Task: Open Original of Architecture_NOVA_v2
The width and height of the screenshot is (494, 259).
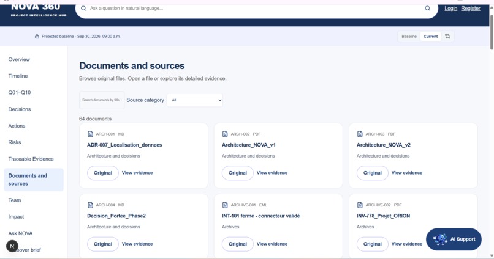Action: pyautogui.click(x=373, y=173)
